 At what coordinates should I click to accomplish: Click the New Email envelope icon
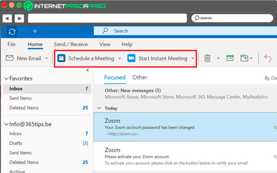pyautogui.click(x=9, y=58)
